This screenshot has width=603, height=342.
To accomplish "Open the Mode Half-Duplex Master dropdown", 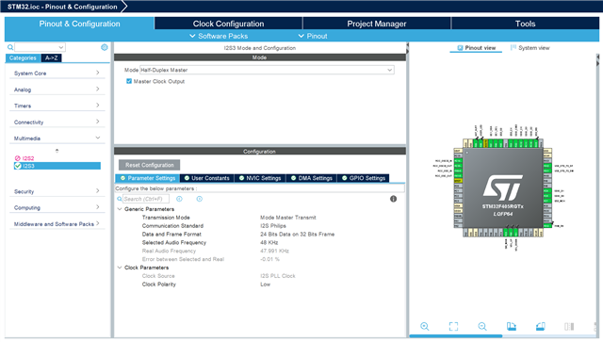I will [x=267, y=70].
